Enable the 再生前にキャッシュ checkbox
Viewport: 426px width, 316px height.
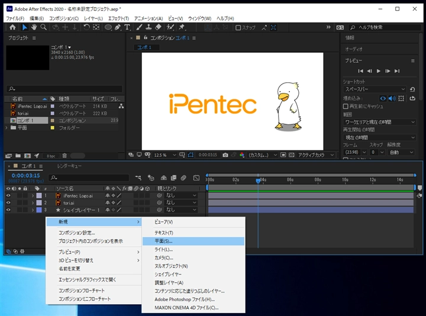pyautogui.click(x=346, y=107)
